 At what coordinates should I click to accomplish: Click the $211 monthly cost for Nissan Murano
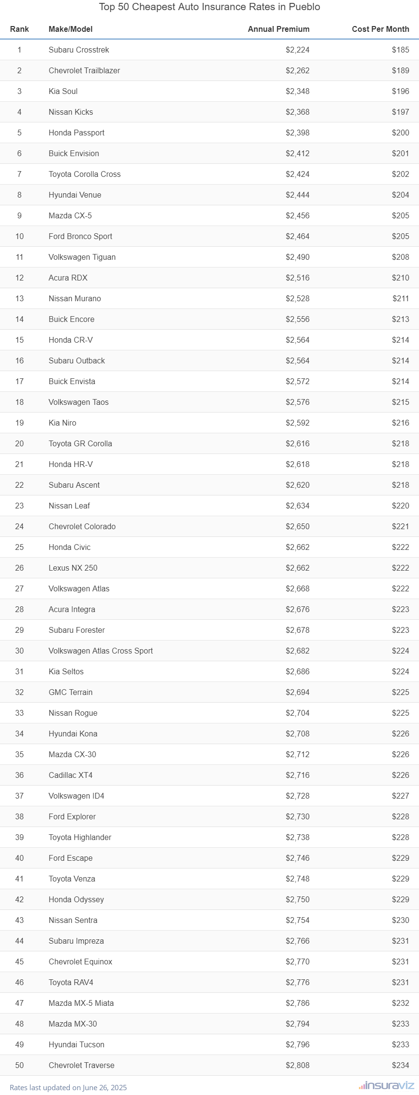click(x=400, y=298)
